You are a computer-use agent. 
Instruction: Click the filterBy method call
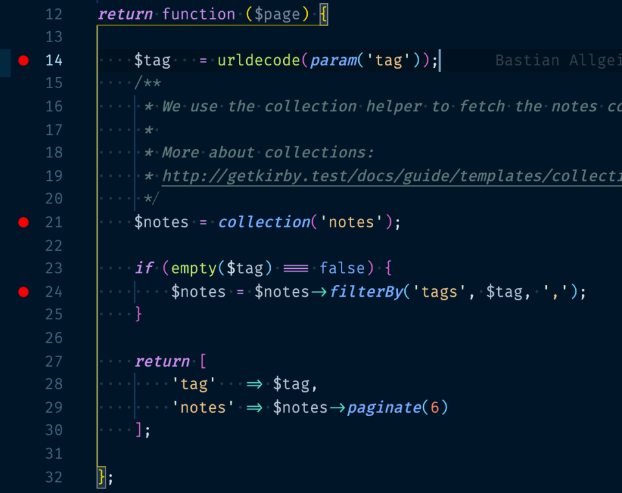[367, 292]
